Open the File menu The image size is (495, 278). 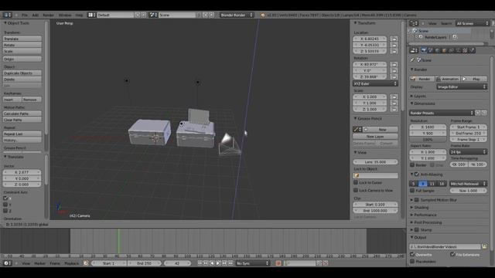click(x=25, y=15)
